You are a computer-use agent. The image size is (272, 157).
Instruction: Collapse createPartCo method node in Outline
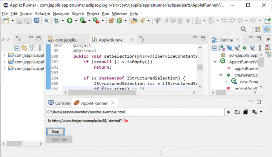tap(221, 75)
